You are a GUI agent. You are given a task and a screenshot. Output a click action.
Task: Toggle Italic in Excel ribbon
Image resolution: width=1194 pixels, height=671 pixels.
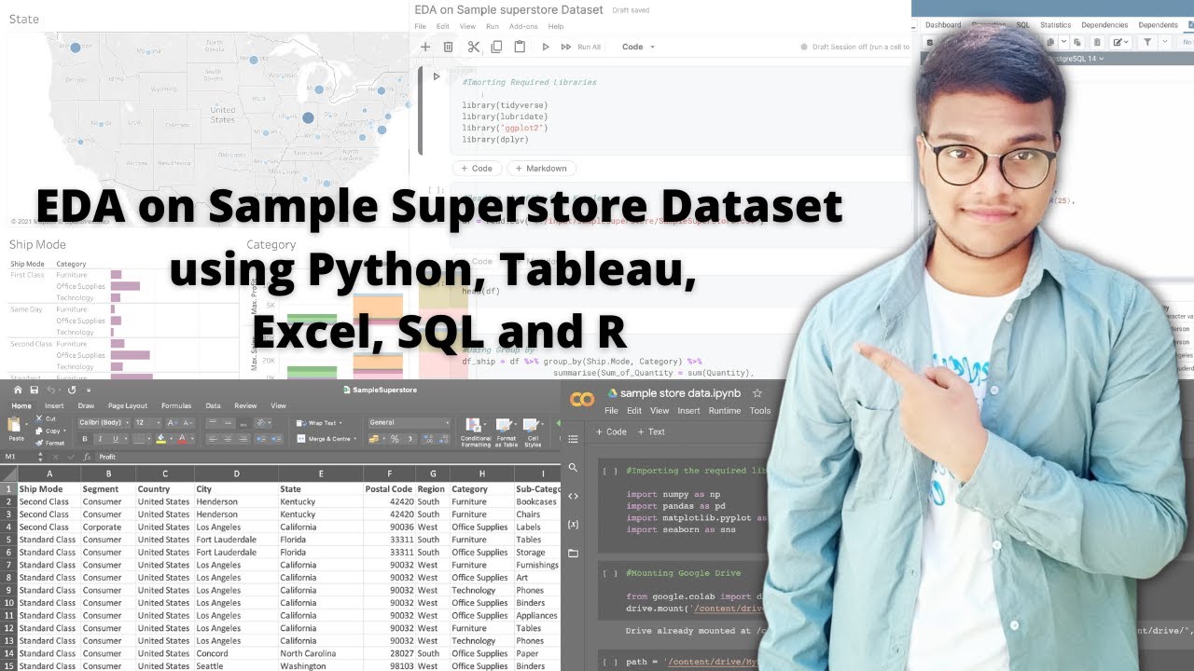click(100, 439)
